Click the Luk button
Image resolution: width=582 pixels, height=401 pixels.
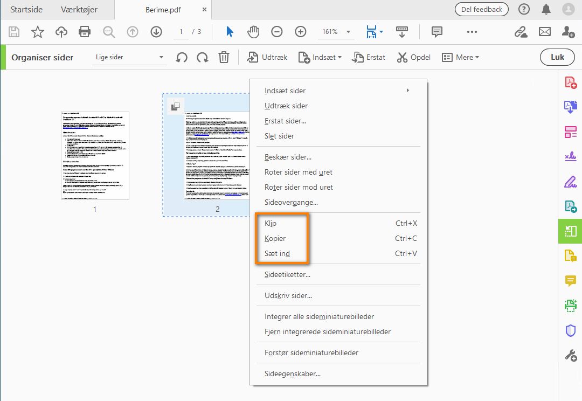tap(557, 57)
